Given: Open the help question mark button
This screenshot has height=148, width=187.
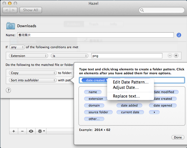Looking at the screenshot, I should coord(8,90).
